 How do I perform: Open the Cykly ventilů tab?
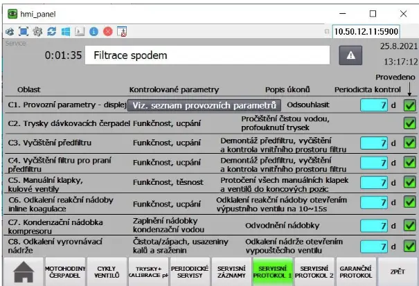[x=107, y=271]
